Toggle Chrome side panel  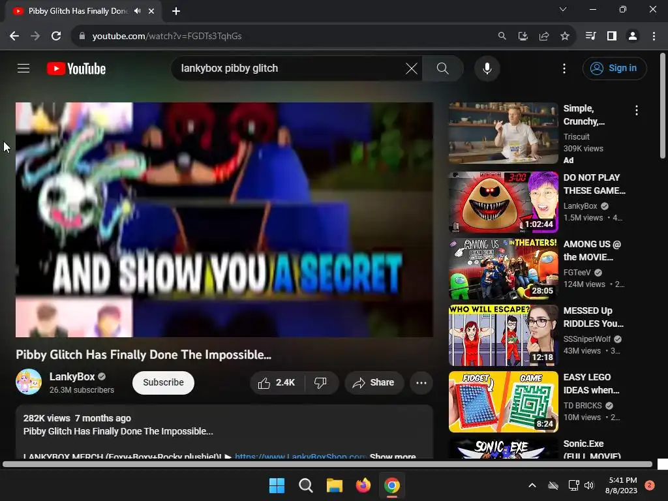tap(611, 37)
